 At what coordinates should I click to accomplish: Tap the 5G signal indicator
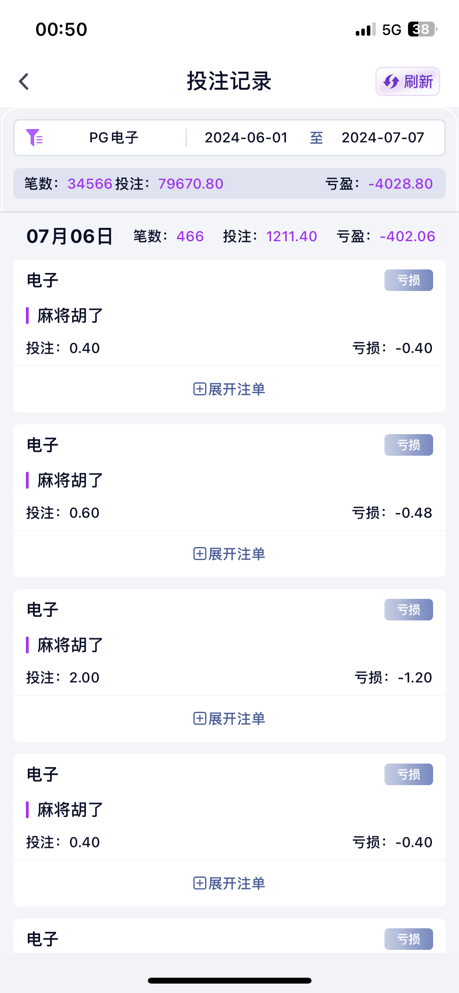click(x=392, y=30)
